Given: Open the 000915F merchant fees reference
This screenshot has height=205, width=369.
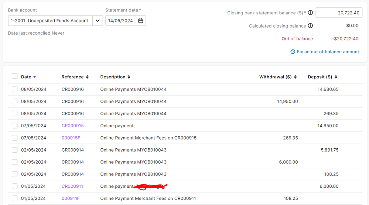Looking at the screenshot, I should pyautogui.click(x=71, y=138).
